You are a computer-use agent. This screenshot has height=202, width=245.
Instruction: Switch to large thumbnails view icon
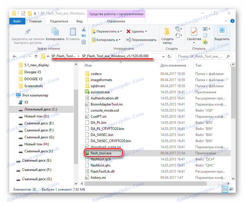pyautogui.click(x=231, y=189)
